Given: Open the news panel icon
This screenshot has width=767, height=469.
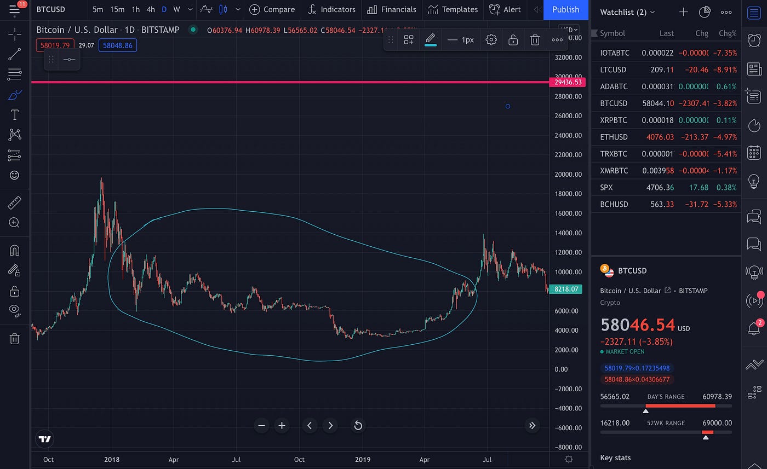Looking at the screenshot, I should (754, 69).
